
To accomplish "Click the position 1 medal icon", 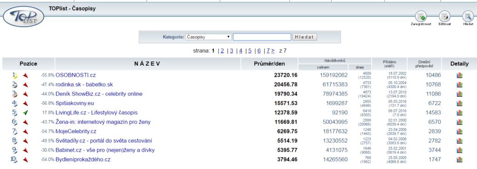I will [14, 75].
